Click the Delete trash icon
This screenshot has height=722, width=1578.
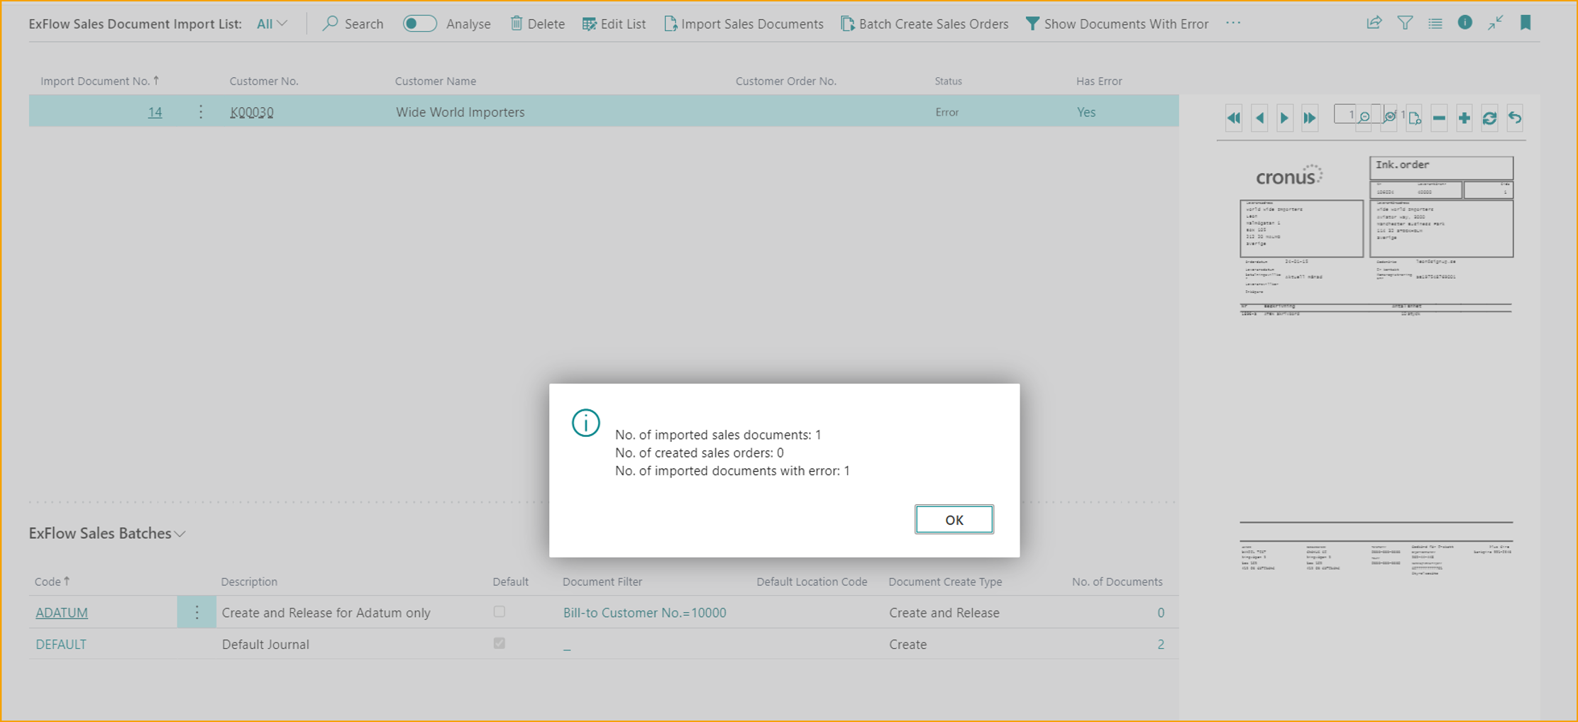pyautogui.click(x=517, y=23)
